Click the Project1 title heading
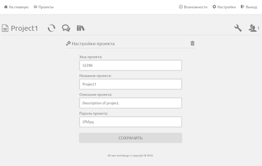The image size is (262, 166). [x=25, y=28]
